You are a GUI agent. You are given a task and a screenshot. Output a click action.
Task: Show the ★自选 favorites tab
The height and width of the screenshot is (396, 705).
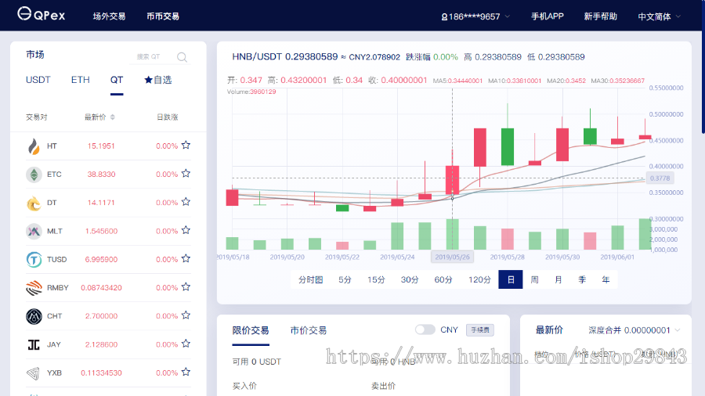(157, 80)
